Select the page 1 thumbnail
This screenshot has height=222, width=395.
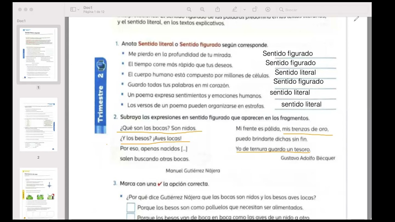(x=39, y=55)
